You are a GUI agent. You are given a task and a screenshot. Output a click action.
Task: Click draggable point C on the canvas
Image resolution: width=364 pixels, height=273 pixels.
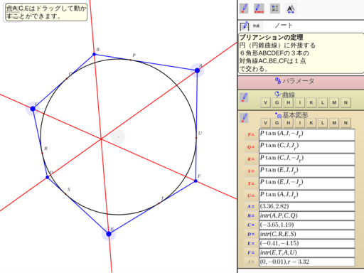(33, 109)
